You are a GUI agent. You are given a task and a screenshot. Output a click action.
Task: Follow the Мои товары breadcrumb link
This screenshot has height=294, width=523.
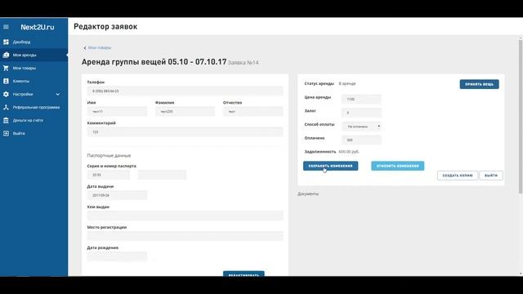[100, 47]
